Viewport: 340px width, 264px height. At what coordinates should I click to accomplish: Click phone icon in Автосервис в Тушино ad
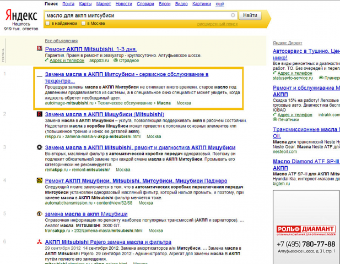tap(275, 73)
